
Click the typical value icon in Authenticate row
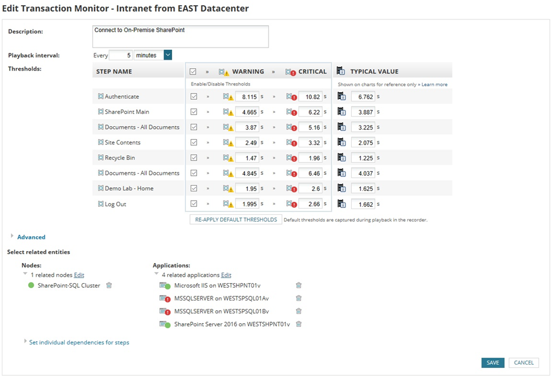342,96
